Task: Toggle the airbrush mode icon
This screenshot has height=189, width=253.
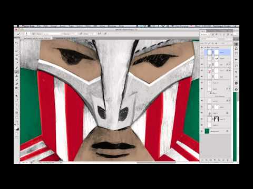Action: pos(99,34)
